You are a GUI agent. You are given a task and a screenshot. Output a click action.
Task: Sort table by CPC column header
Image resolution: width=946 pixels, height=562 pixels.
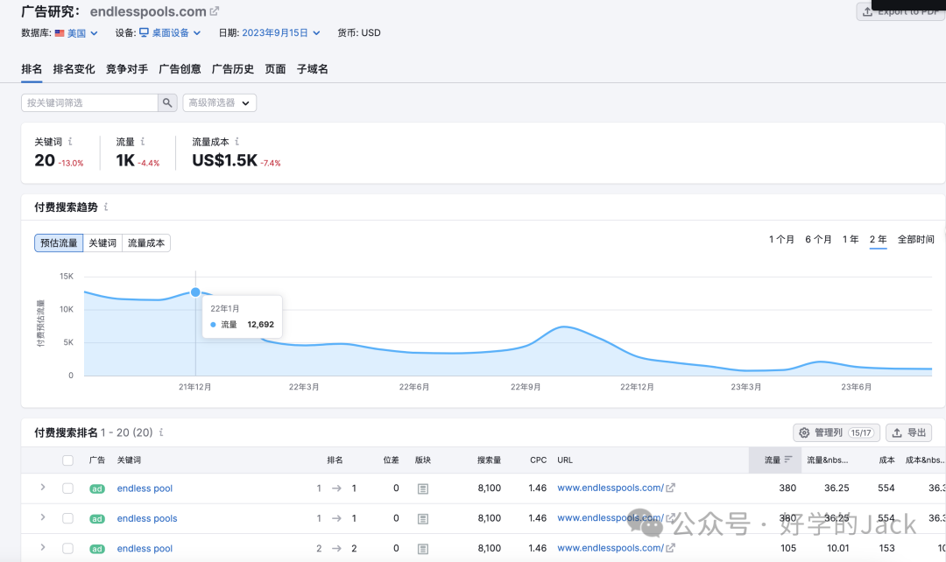click(538, 460)
